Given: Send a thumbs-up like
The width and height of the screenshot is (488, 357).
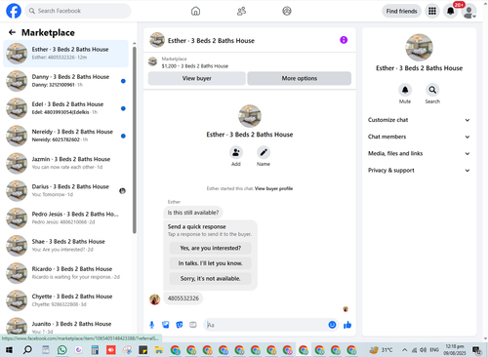Looking at the screenshot, I should 347,325.
